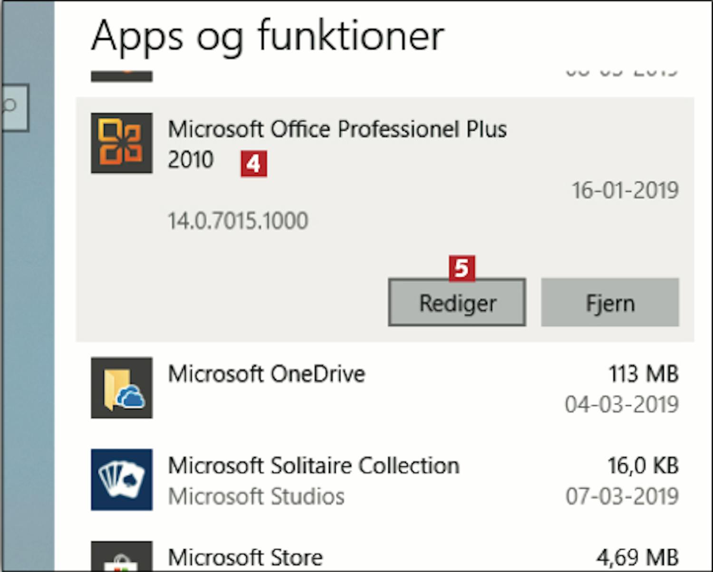This screenshot has height=572, width=713.
Task: Click the Rediger button
Action: [x=457, y=303]
